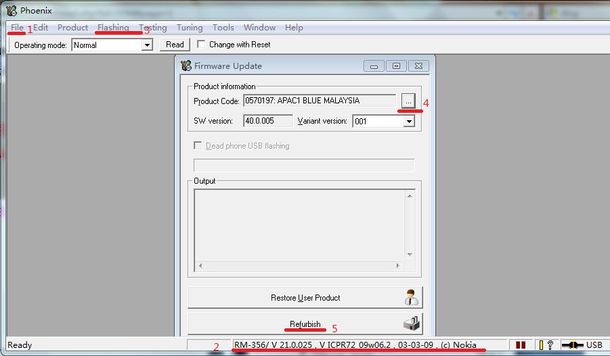
Task: Click the Product Code text field
Action: 320,101
